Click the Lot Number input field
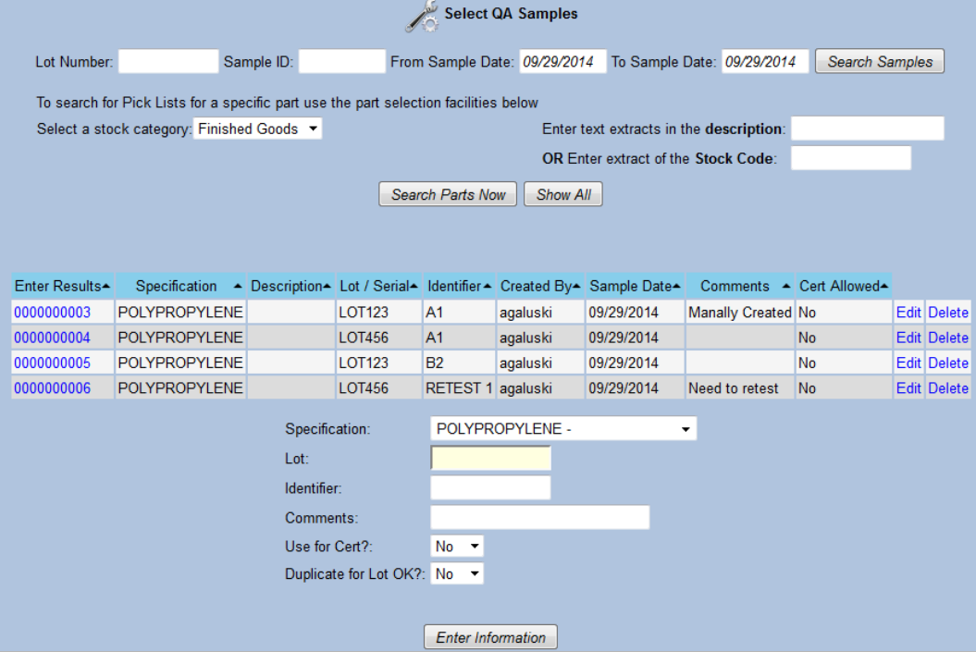 coord(167,61)
